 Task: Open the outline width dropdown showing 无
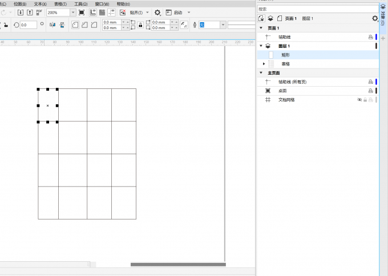click(x=223, y=25)
